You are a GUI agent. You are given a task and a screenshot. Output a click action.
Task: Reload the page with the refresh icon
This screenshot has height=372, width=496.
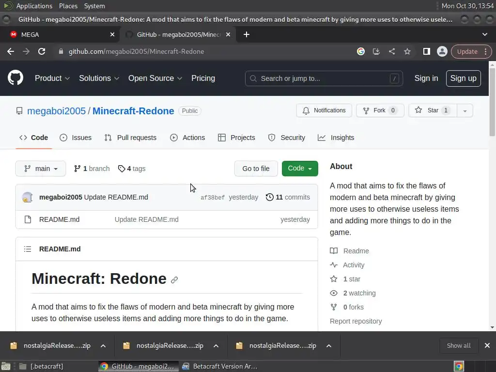(42, 51)
